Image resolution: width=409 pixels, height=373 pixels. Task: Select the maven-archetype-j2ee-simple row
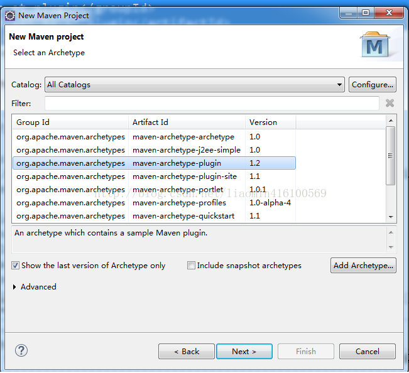tap(154, 150)
